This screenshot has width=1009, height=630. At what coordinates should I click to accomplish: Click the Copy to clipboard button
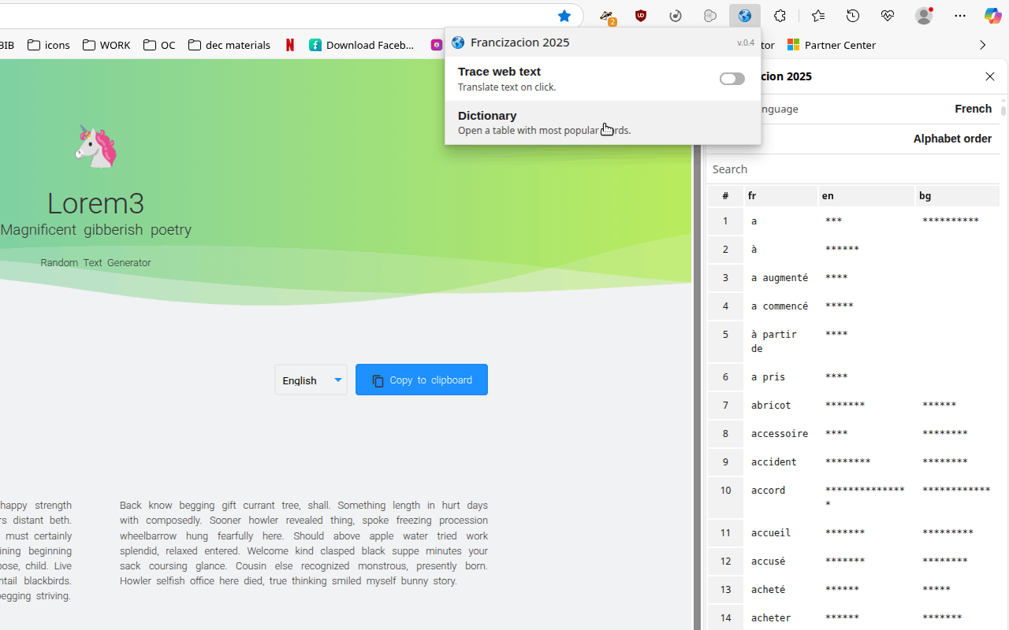tap(422, 380)
